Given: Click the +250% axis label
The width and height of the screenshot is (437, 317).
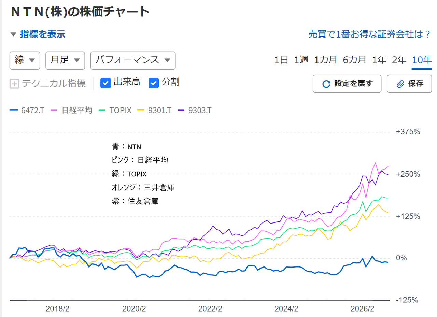Looking at the screenshot, I should [408, 174].
